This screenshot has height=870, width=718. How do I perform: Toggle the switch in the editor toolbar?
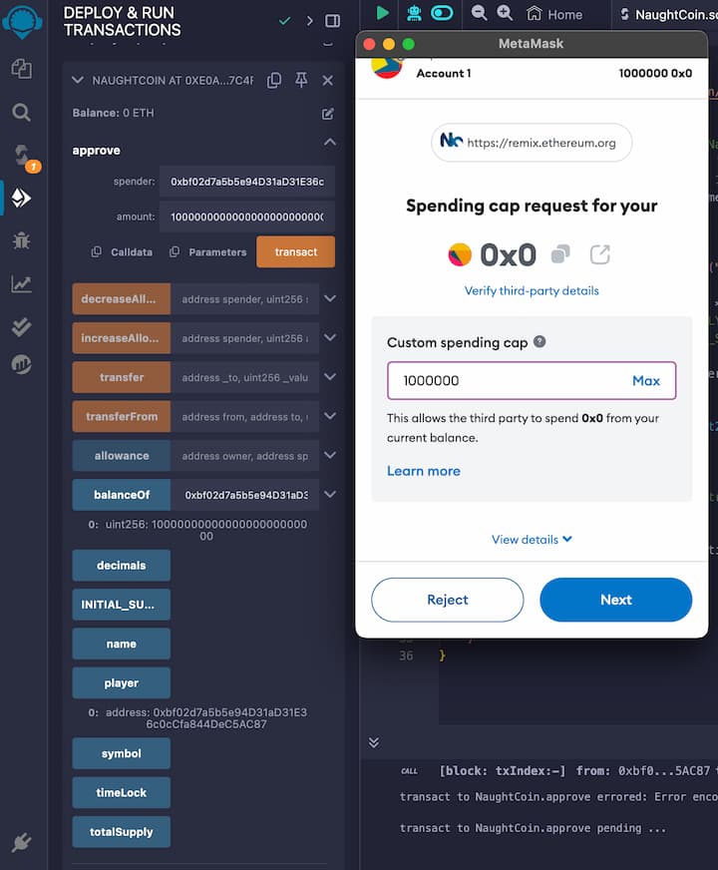click(x=442, y=13)
